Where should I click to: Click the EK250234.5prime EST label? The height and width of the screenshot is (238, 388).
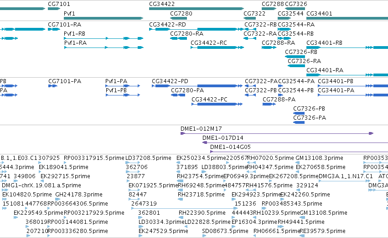point(201,158)
